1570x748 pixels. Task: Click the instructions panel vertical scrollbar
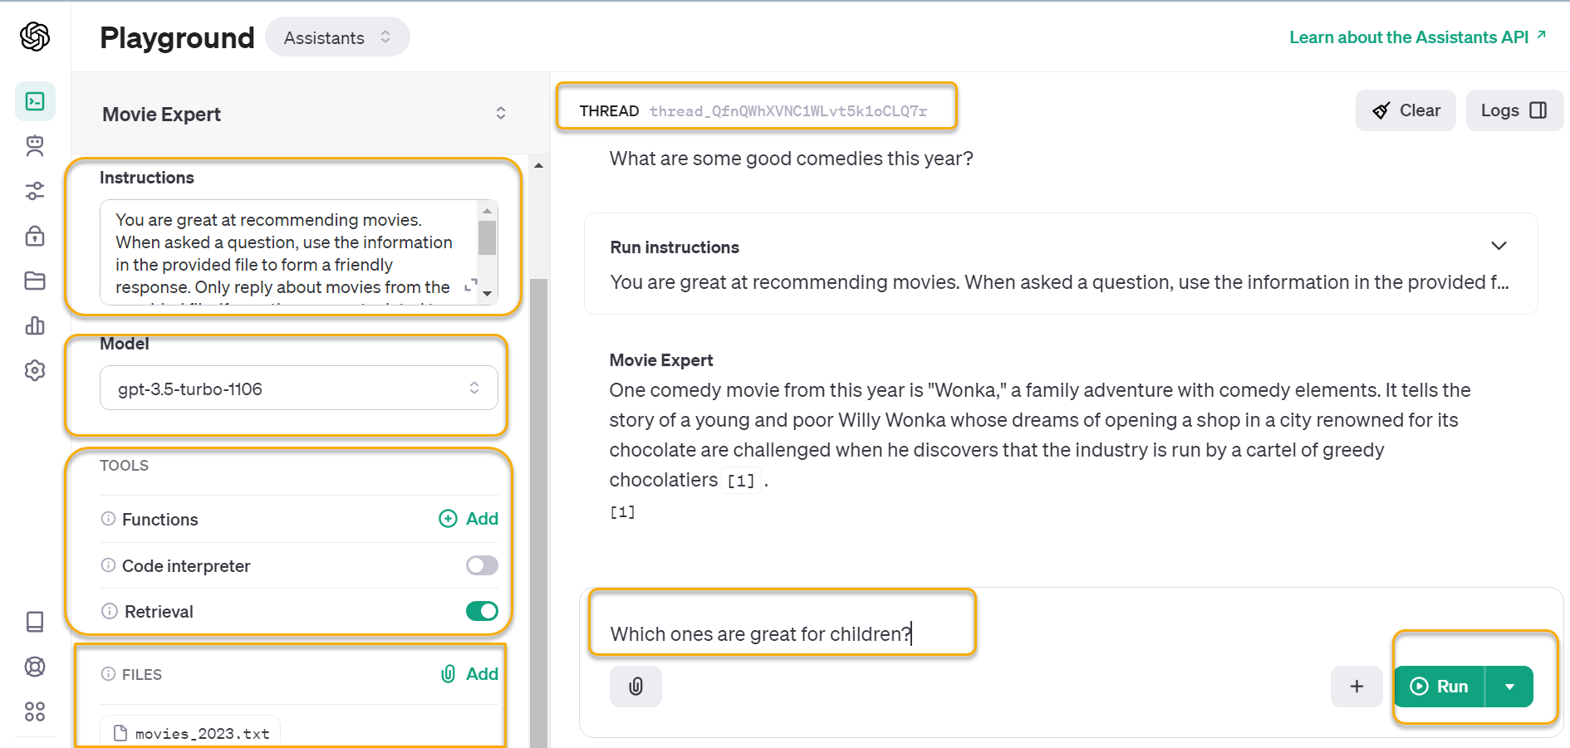click(488, 238)
